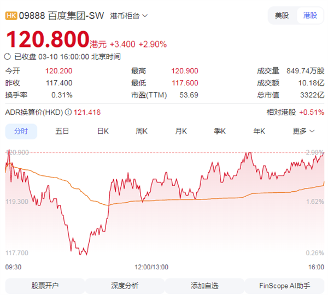Click the 总市值 value 3322亿

(312, 95)
